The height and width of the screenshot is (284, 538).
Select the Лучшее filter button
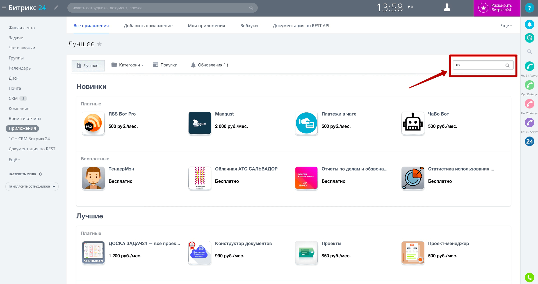(88, 66)
